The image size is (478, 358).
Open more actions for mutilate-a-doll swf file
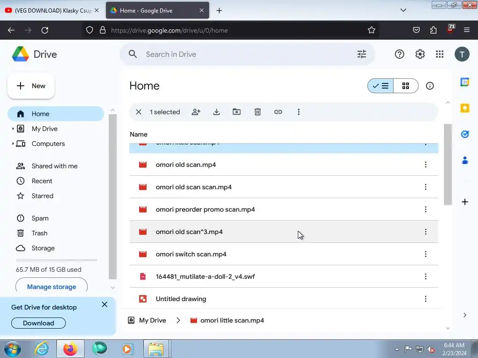point(426,276)
